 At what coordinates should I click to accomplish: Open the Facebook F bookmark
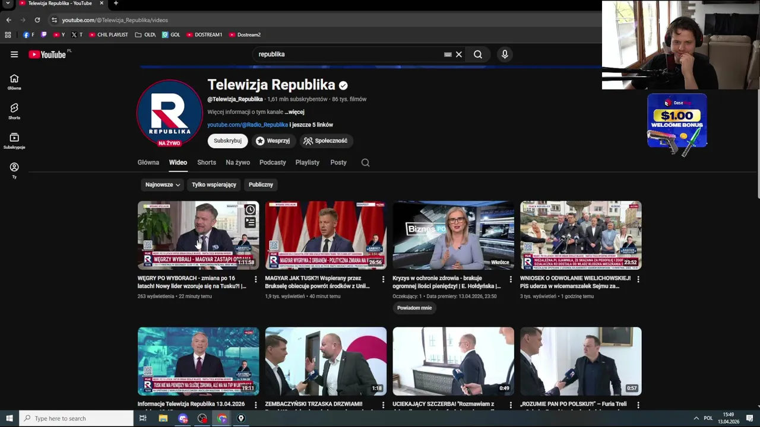coord(28,35)
